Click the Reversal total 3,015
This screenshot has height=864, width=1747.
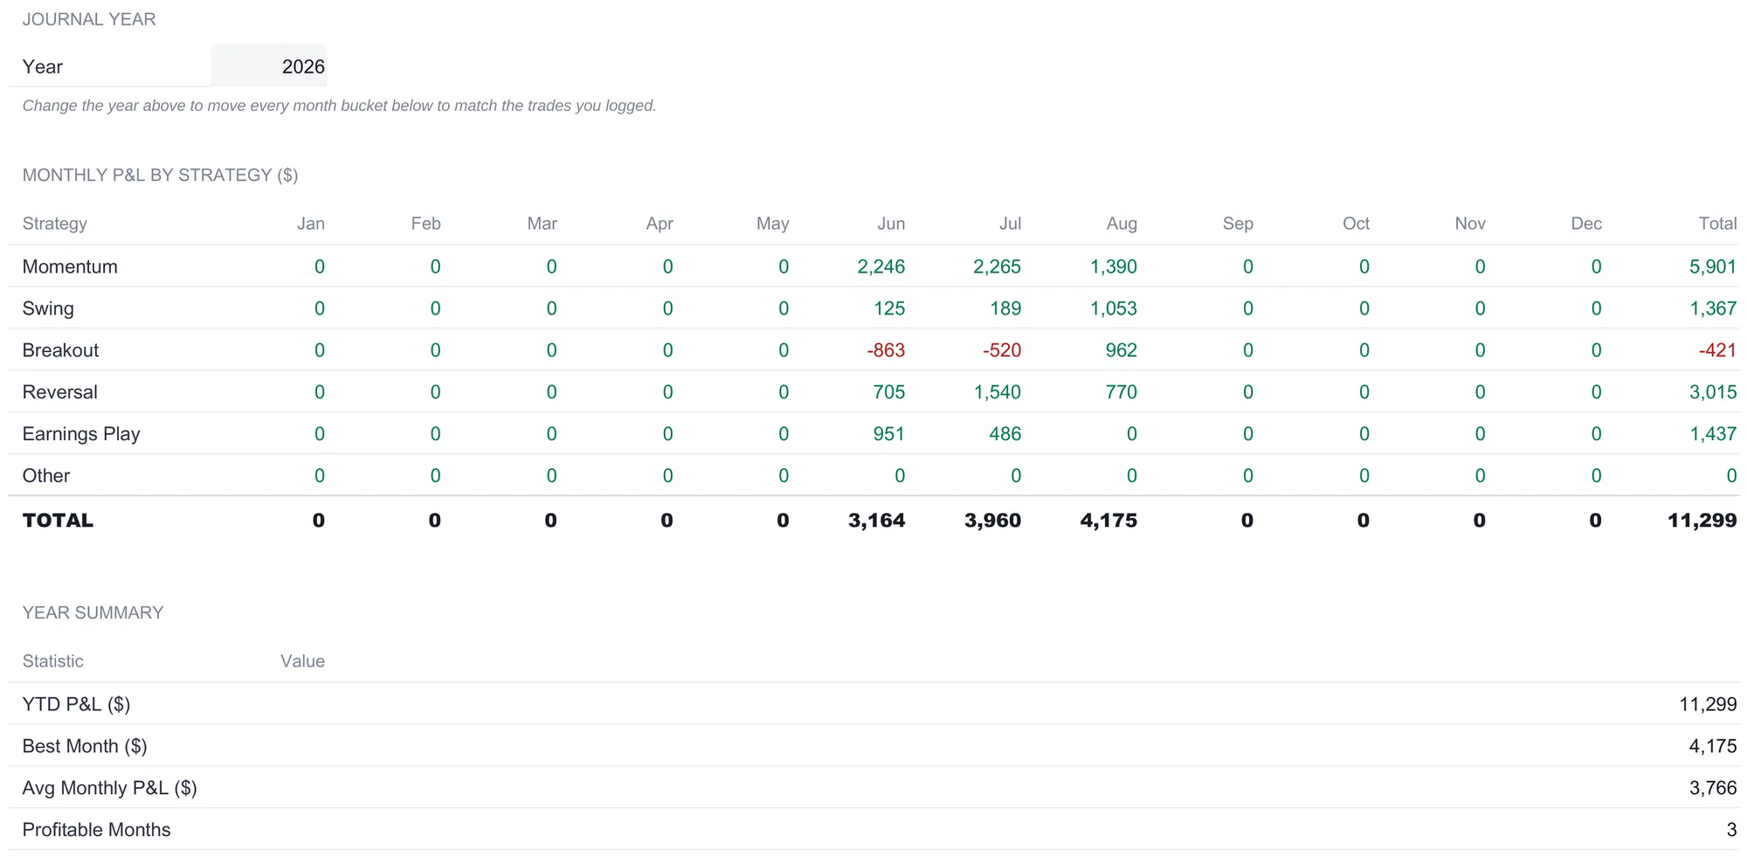click(1713, 392)
